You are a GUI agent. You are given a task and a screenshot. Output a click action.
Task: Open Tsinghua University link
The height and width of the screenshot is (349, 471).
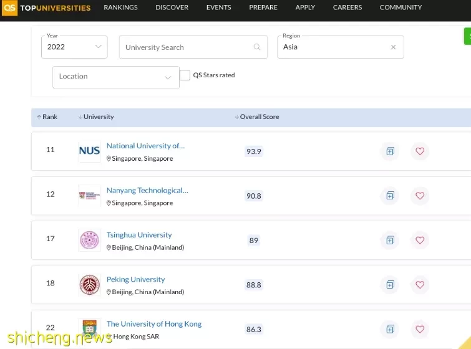(x=139, y=235)
